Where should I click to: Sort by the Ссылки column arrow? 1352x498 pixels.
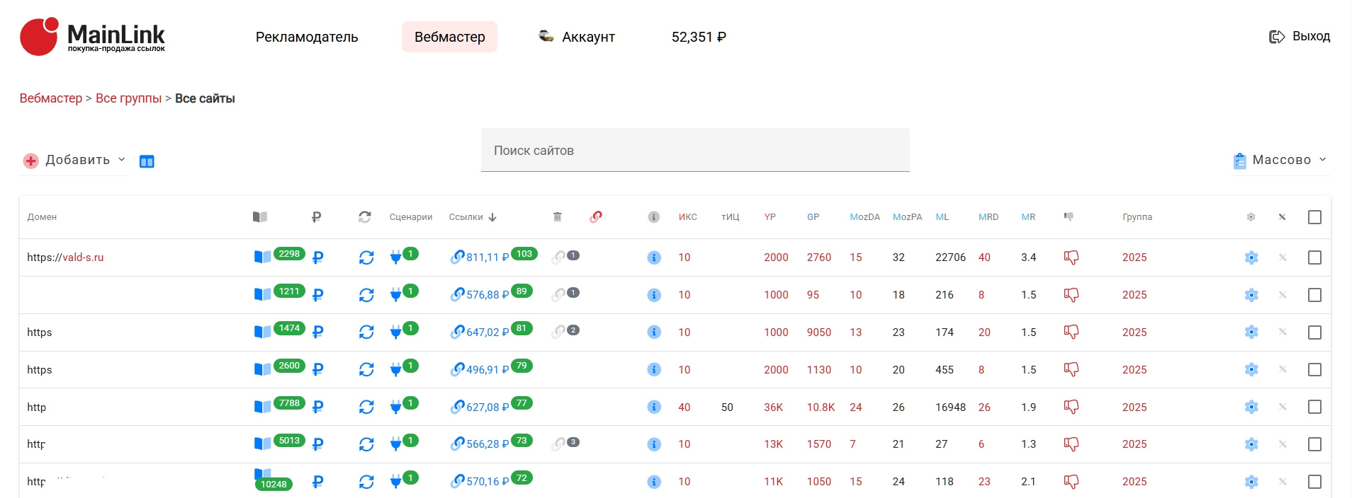point(492,217)
